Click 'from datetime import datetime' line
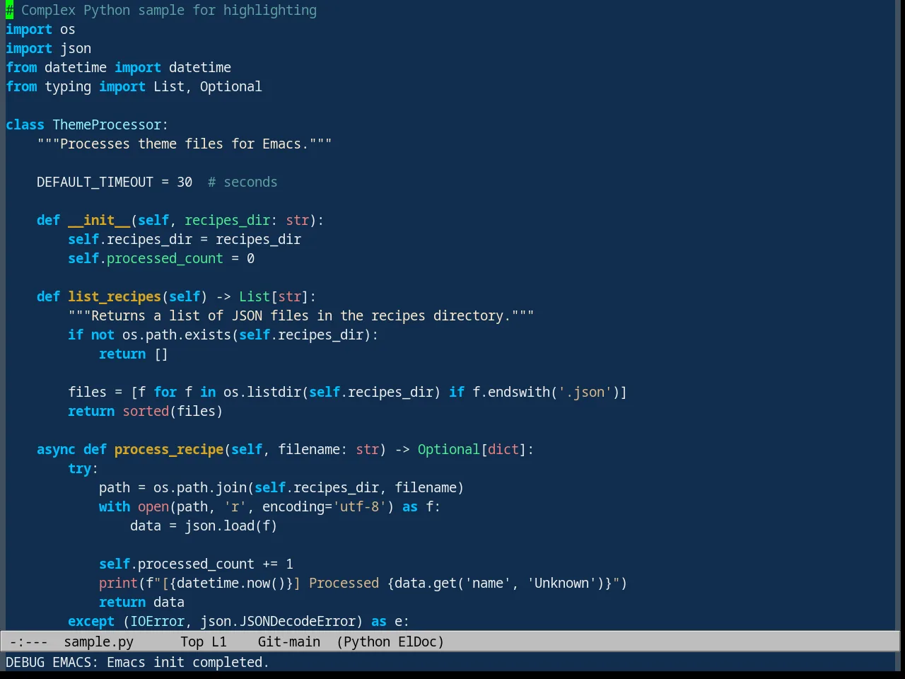The image size is (905, 679). pyautogui.click(x=118, y=67)
